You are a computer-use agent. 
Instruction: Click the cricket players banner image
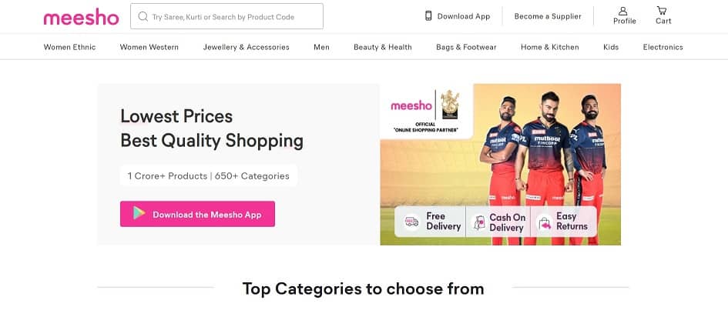point(539,146)
